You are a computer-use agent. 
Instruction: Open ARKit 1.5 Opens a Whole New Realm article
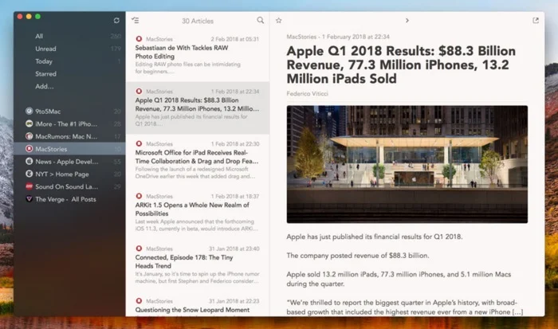[198, 213]
